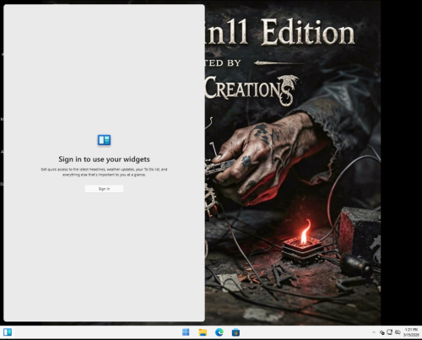Open the clock and date flyout
Screen dimensions: 422x340
tap(411, 332)
